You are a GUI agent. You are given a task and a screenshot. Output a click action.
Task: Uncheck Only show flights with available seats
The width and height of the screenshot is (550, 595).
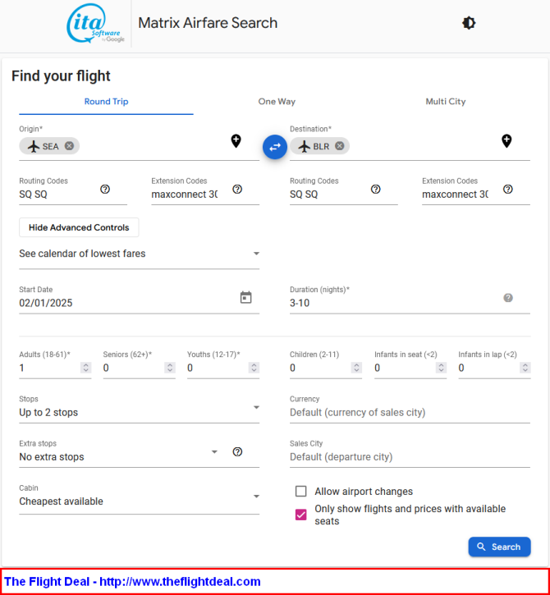(x=301, y=515)
